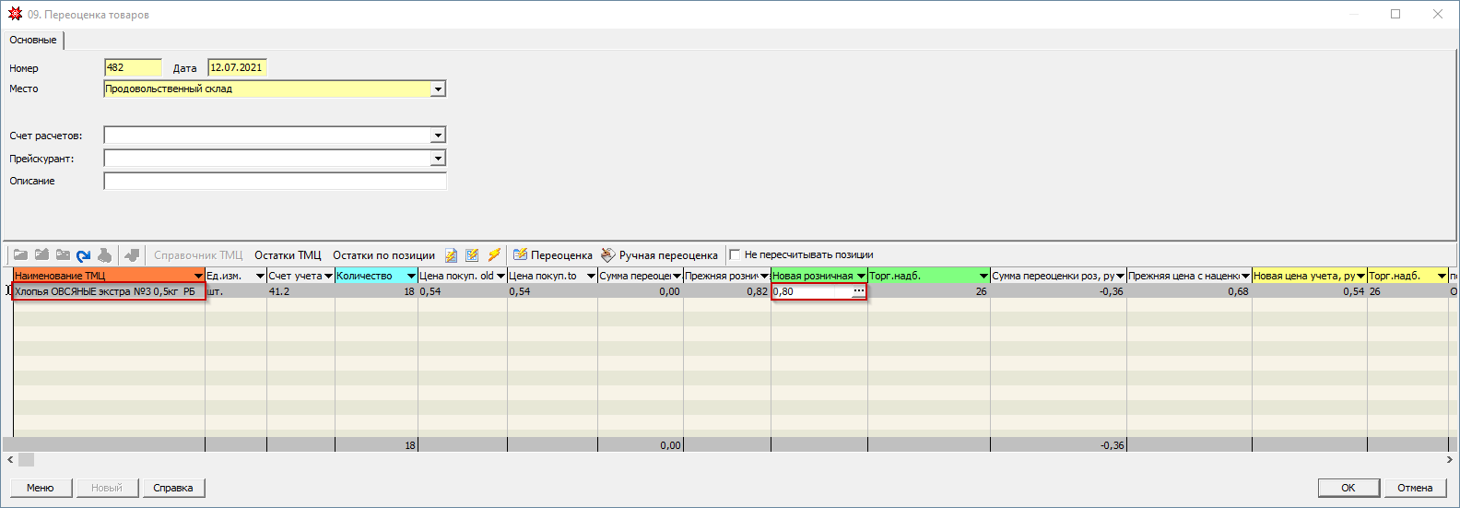1460x508 pixels.
Task: Expand the Место dropdown list
Action: tap(439, 89)
